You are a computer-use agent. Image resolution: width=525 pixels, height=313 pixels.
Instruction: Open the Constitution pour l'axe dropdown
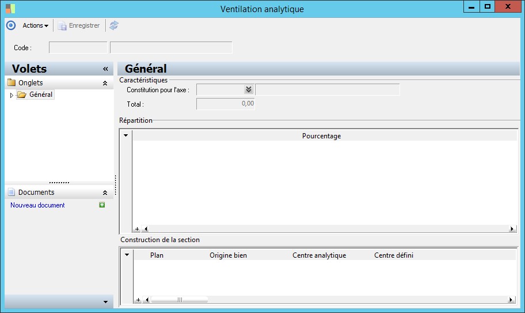point(249,89)
